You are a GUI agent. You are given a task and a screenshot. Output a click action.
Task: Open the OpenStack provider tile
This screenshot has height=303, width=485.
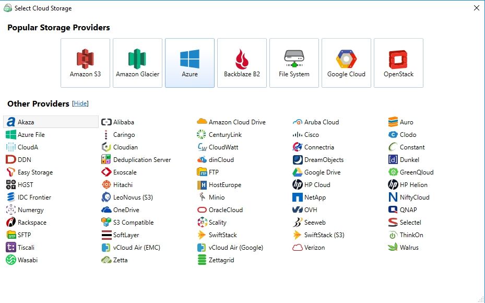399,63
